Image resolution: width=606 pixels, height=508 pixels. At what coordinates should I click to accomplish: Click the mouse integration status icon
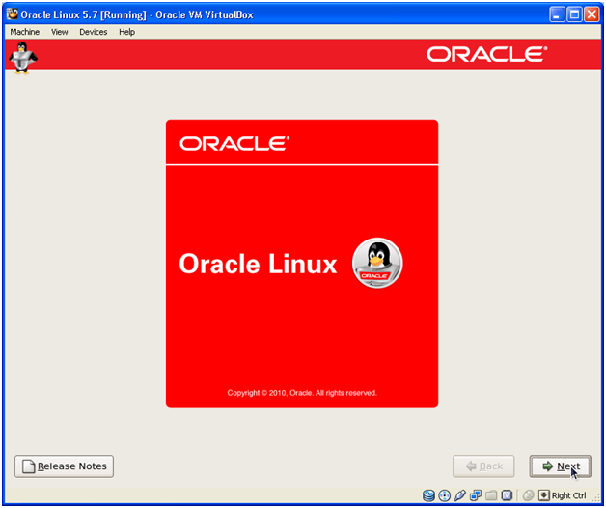(x=528, y=495)
